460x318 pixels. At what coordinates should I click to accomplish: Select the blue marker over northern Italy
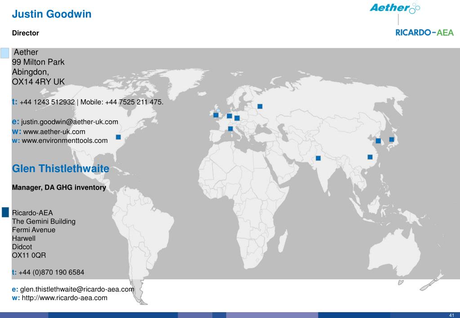pyautogui.click(x=230, y=128)
